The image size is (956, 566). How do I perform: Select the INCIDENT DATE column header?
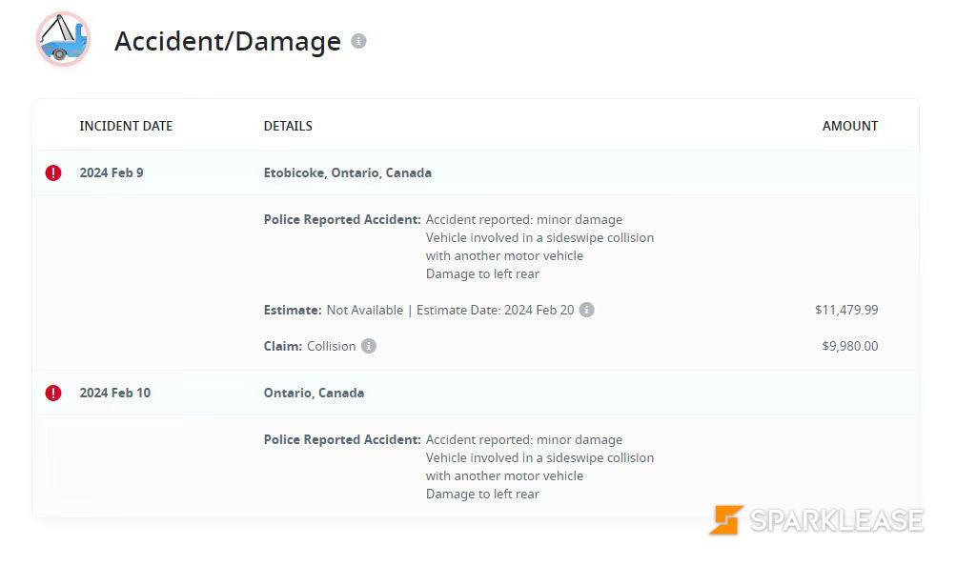[126, 126]
